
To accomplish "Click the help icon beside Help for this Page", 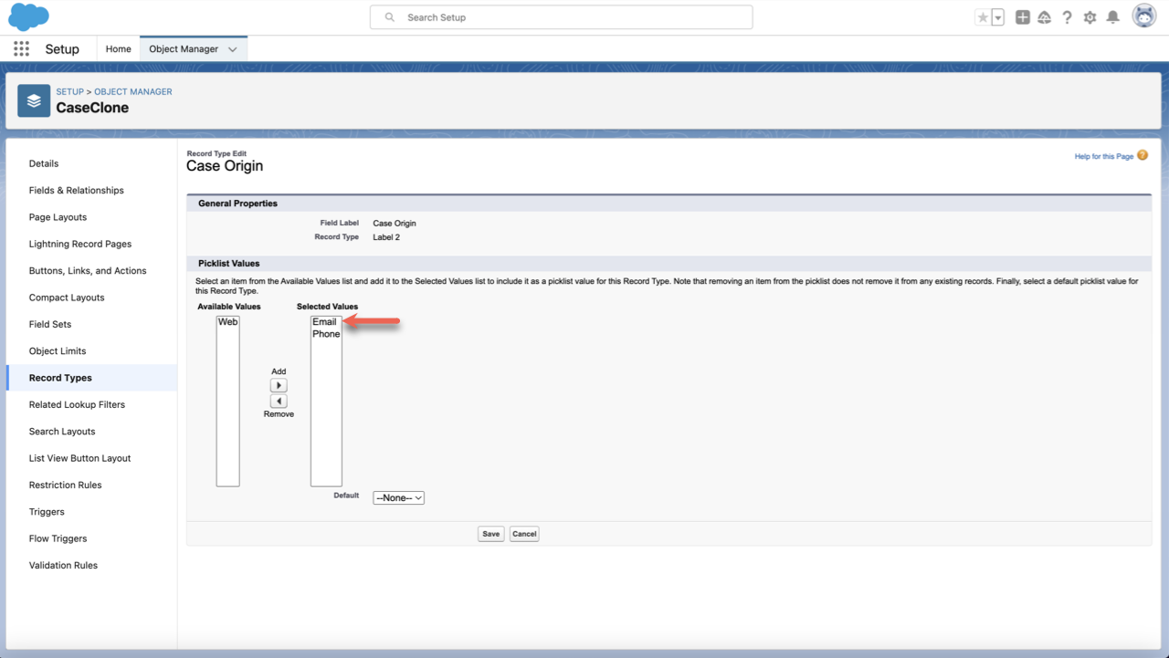I will [x=1143, y=156].
